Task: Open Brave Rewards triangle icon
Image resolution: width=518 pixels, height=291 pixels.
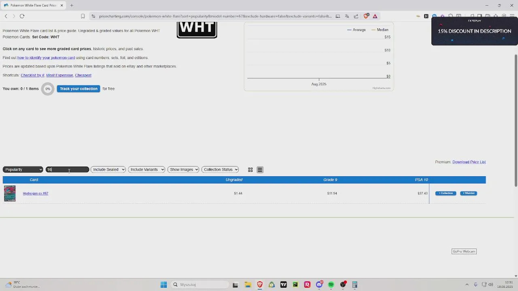Action: 375,16
